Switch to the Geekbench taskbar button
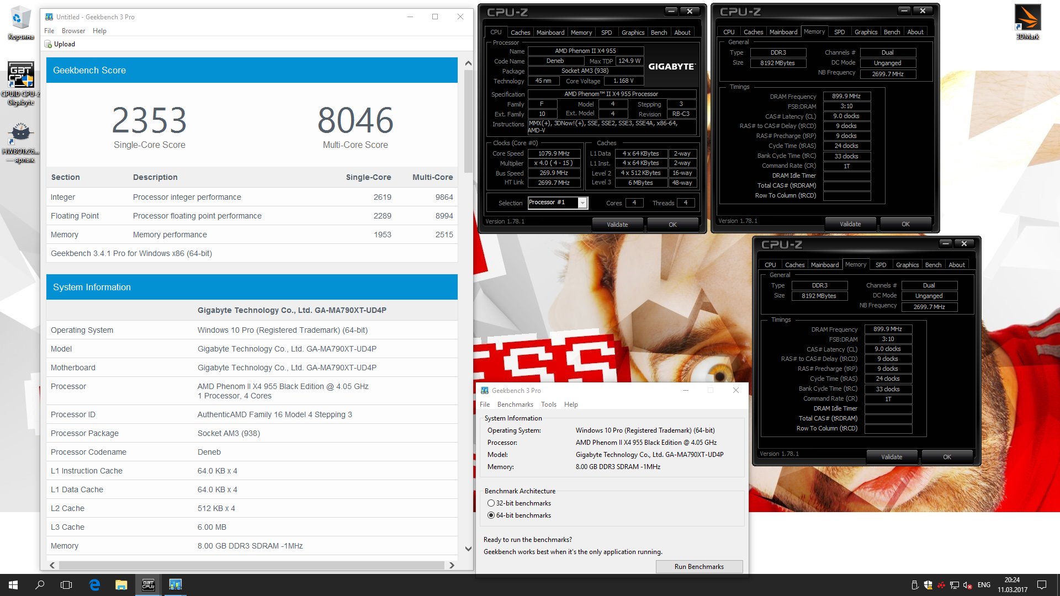1060x596 pixels. pyautogui.click(x=176, y=585)
